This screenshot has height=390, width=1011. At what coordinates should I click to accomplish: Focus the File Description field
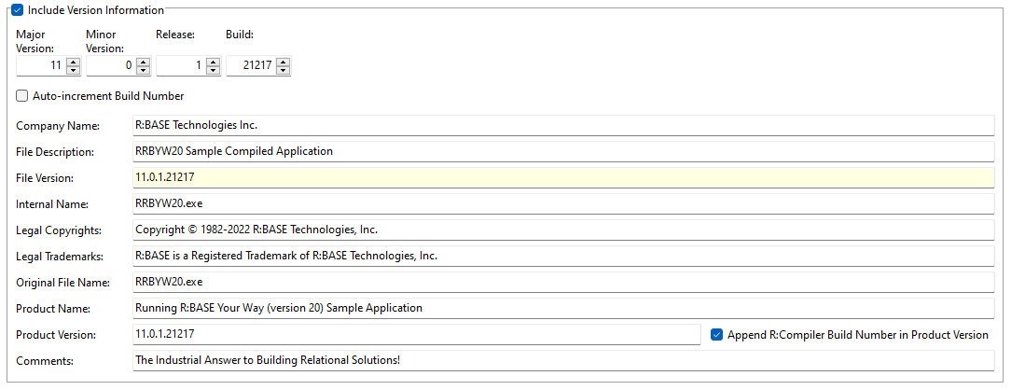click(x=563, y=151)
